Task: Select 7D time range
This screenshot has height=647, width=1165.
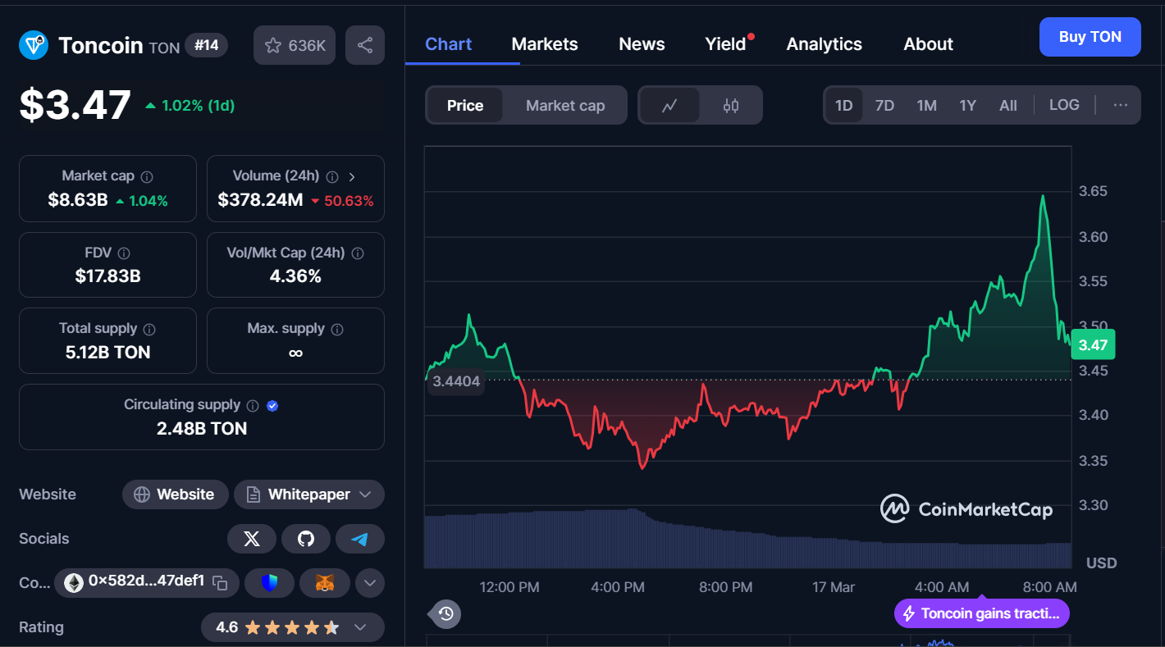Action: (x=884, y=105)
